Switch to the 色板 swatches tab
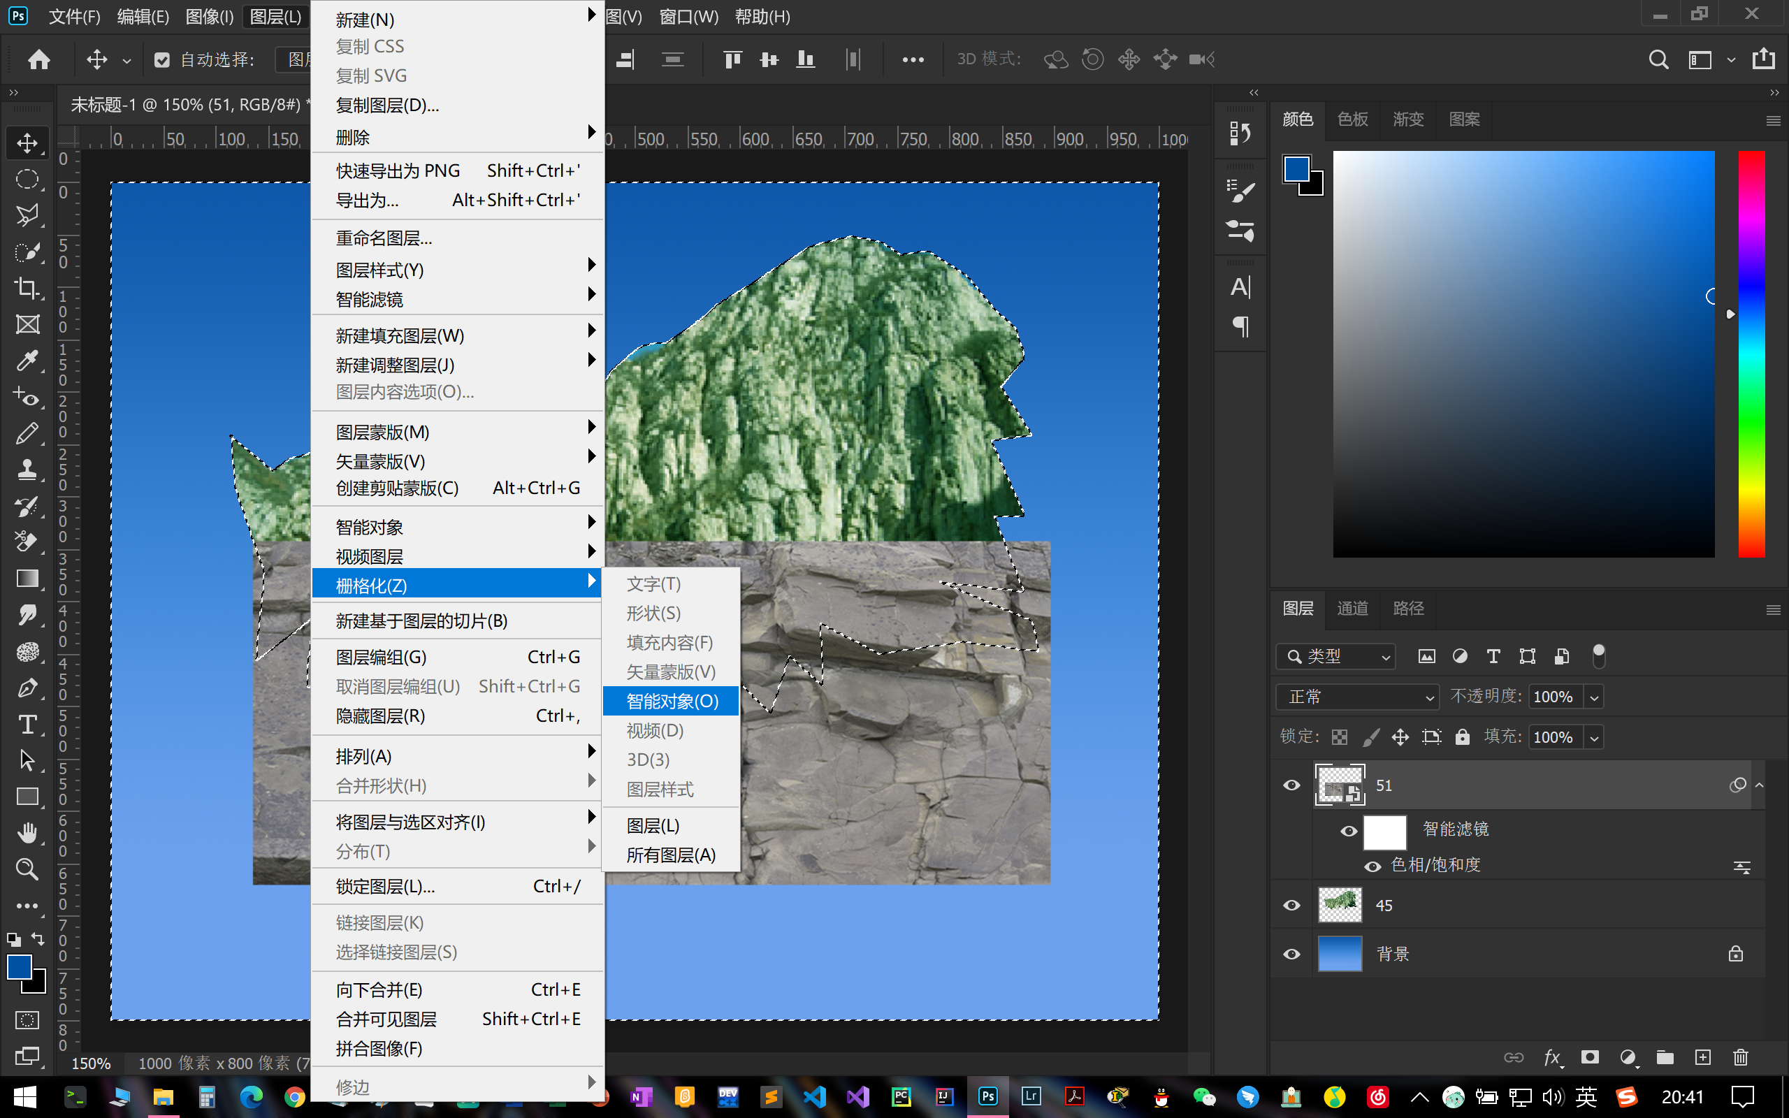This screenshot has width=1789, height=1118. coord(1352,119)
